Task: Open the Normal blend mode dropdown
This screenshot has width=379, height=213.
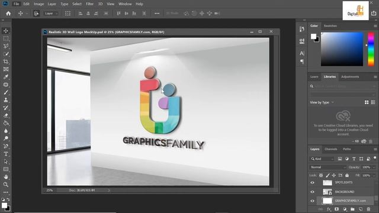Action: [327, 167]
